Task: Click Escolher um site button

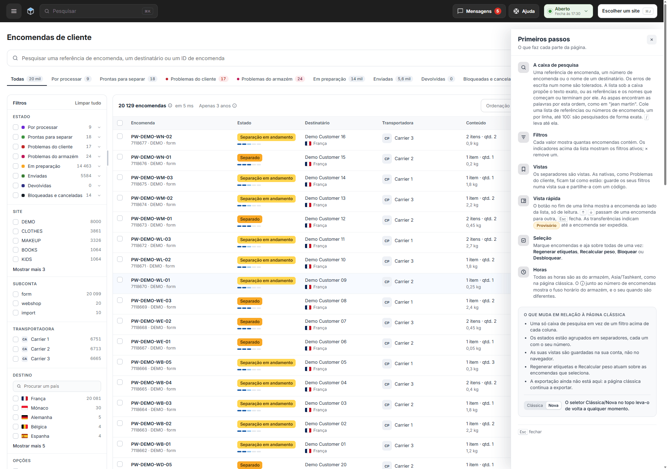Action: pos(627,11)
